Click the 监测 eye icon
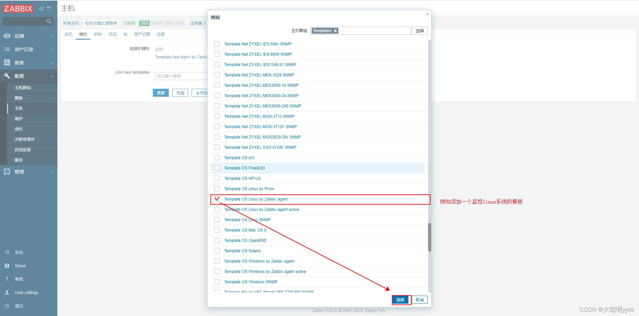Viewport: 639px width, 316px height. [7, 36]
